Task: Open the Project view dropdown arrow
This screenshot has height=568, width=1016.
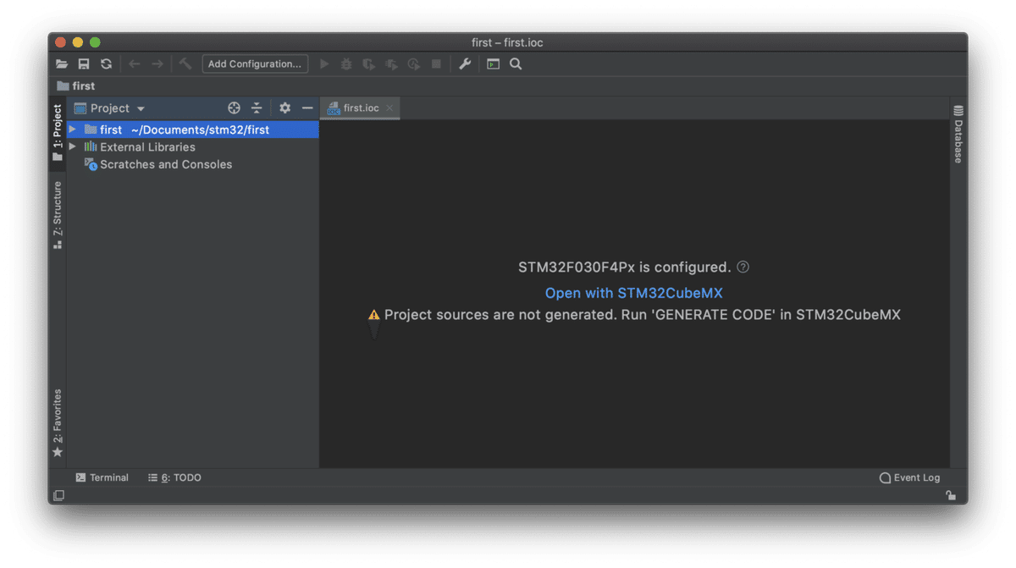Action: (141, 109)
